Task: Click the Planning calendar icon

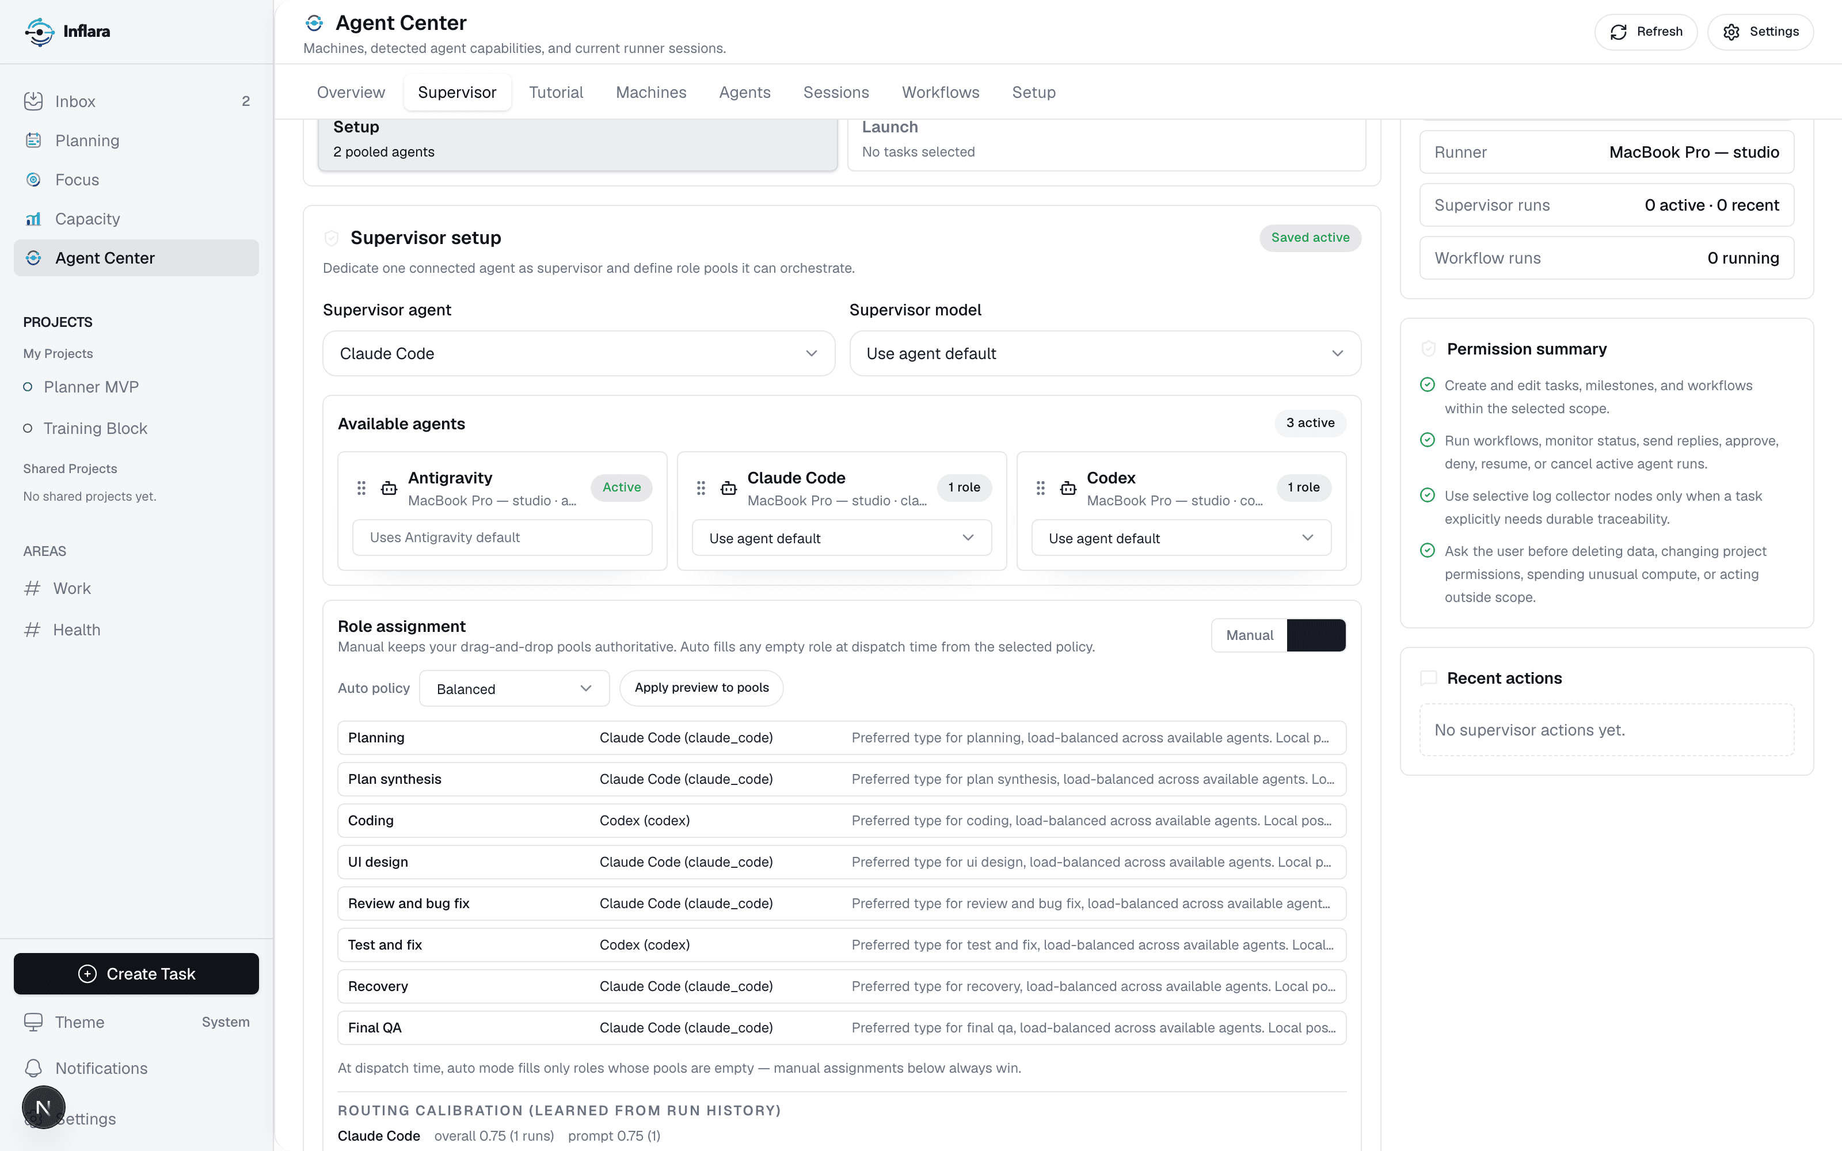Action: [33, 140]
